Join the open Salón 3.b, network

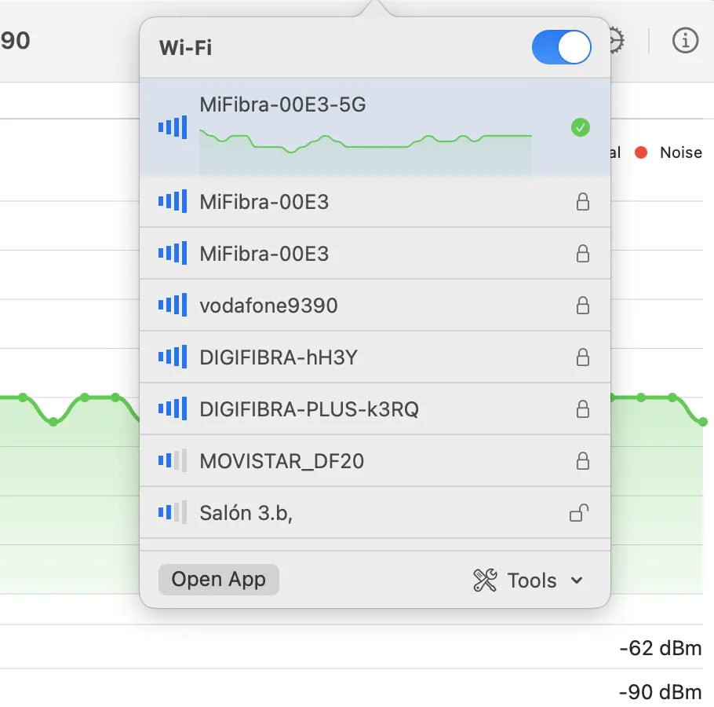(246, 514)
